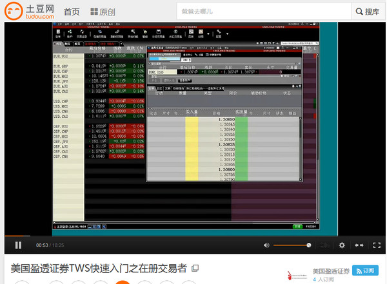Screen dimensions: 387x284
Task: Click the Tudou logo
Action: point(30,11)
